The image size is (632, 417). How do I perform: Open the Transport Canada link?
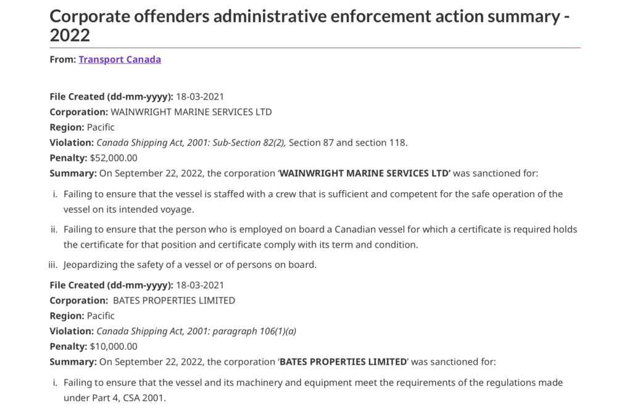click(x=120, y=60)
